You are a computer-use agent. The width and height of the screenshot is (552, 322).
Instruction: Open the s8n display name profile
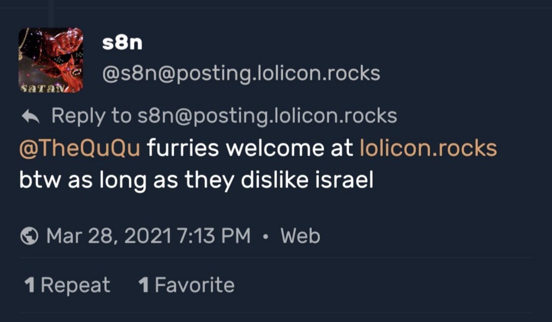click(x=122, y=43)
